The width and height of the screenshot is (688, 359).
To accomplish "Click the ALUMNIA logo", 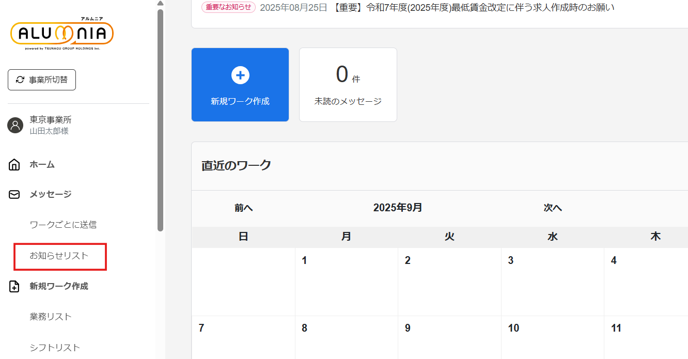I will pyautogui.click(x=62, y=34).
